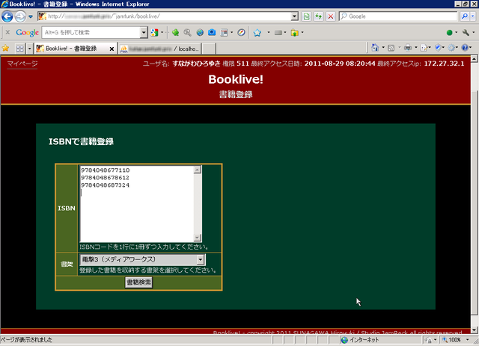
Task: Go forward with the Forward arrow button
Action: (20, 16)
